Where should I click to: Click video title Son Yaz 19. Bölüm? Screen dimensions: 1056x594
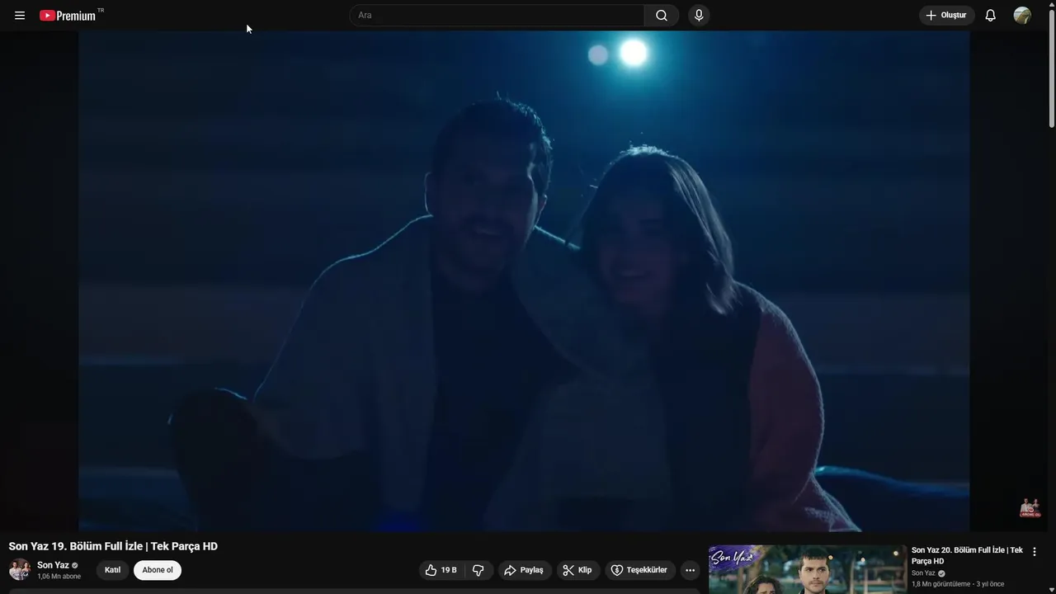point(113,546)
